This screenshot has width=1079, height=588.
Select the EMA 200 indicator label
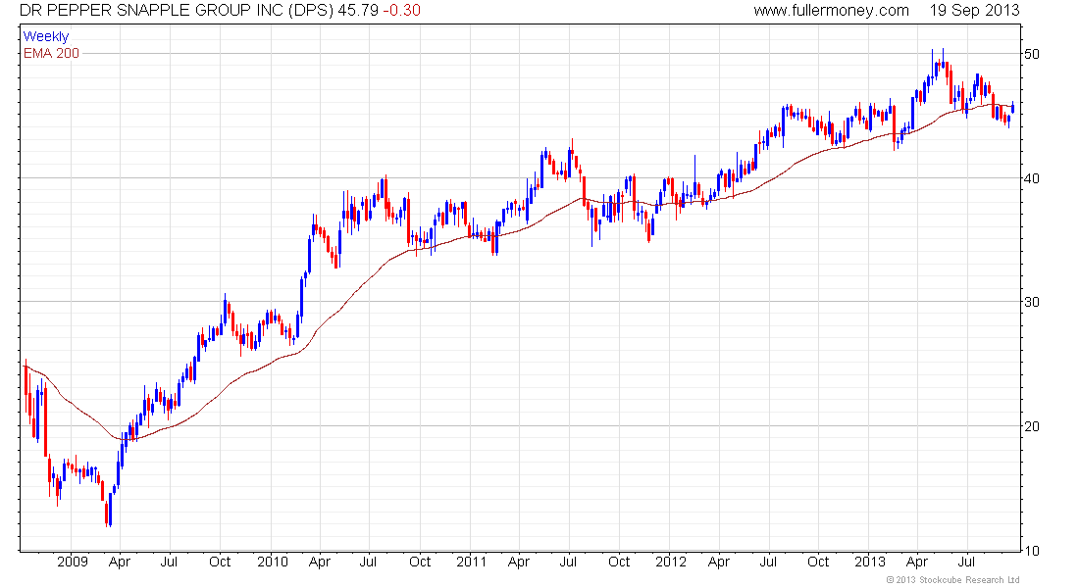51,53
